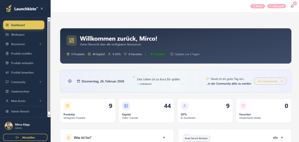Click the Admin-Bereich gear icon
299x142 pixels.
[x=7, y=111]
